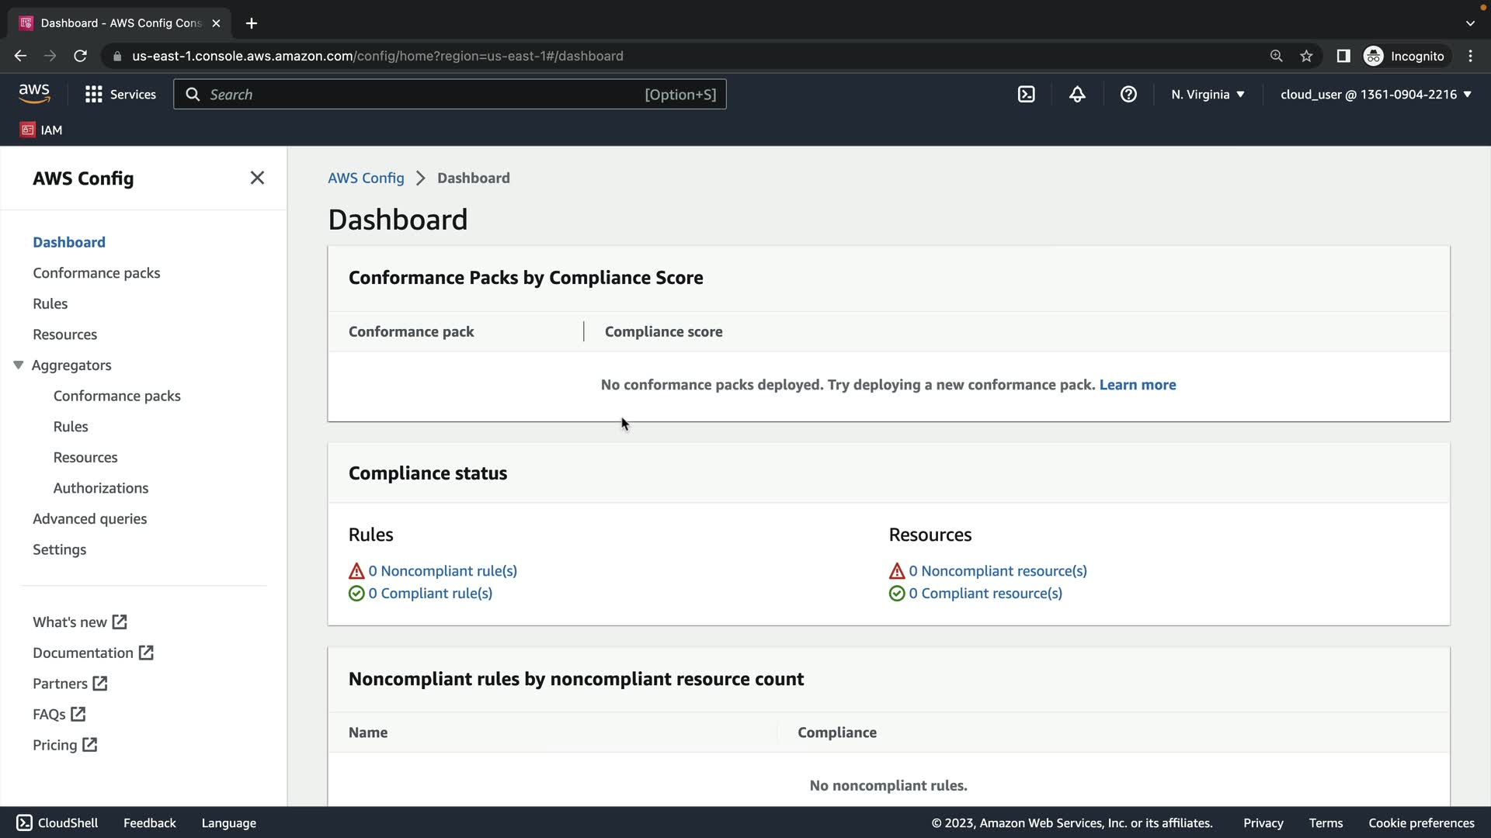The image size is (1491, 838).
Task: Open Advanced queries in sidebar
Action: 89,518
